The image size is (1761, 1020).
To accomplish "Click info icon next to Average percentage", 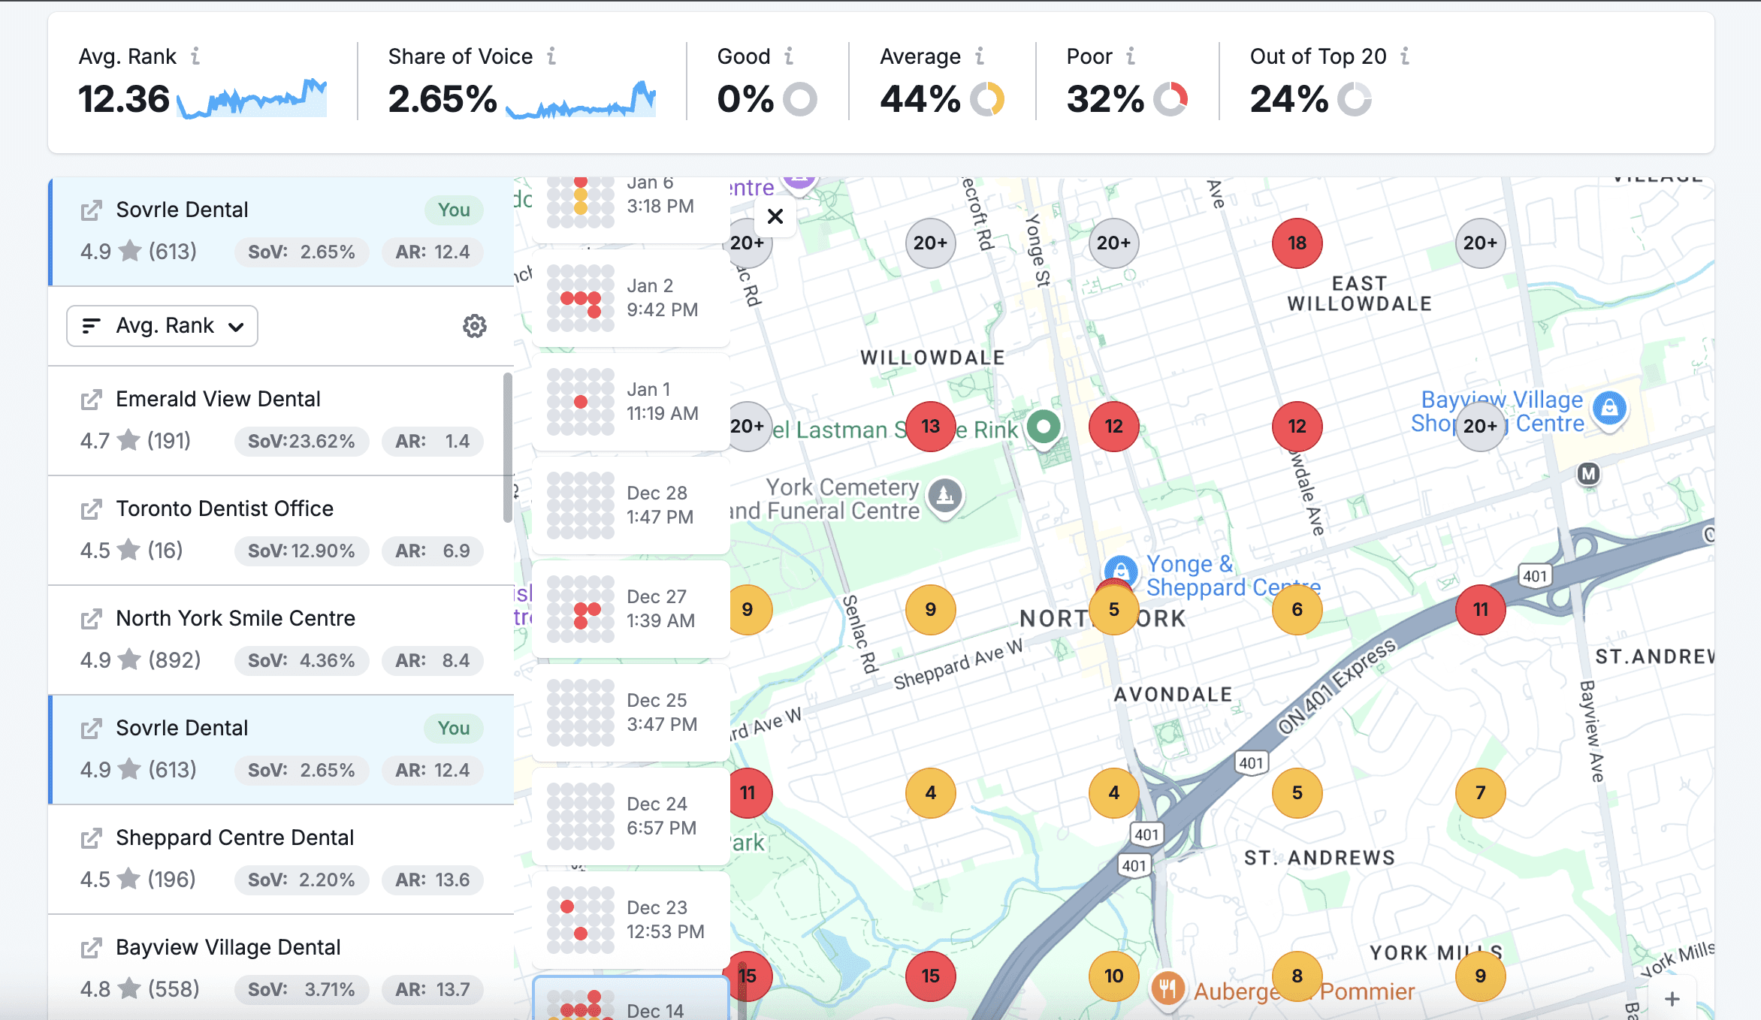I will (x=979, y=56).
